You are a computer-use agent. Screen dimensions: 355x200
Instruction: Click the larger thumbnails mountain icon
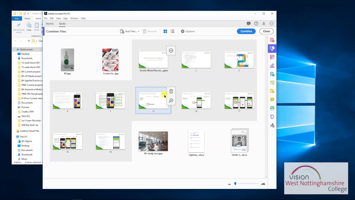coord(263,184)
